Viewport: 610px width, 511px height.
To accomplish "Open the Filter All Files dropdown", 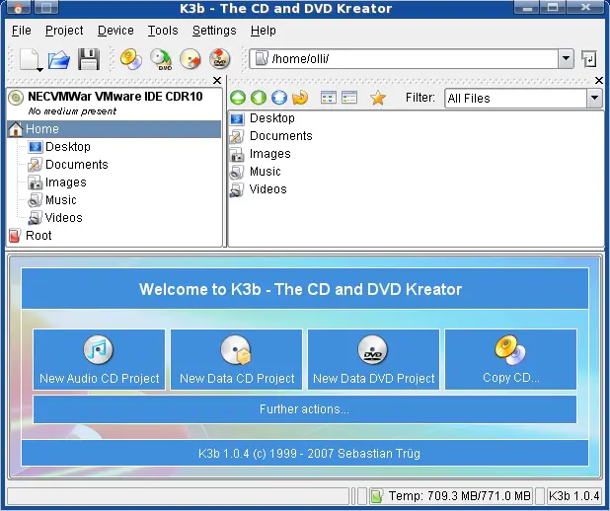I will (594, 98).
